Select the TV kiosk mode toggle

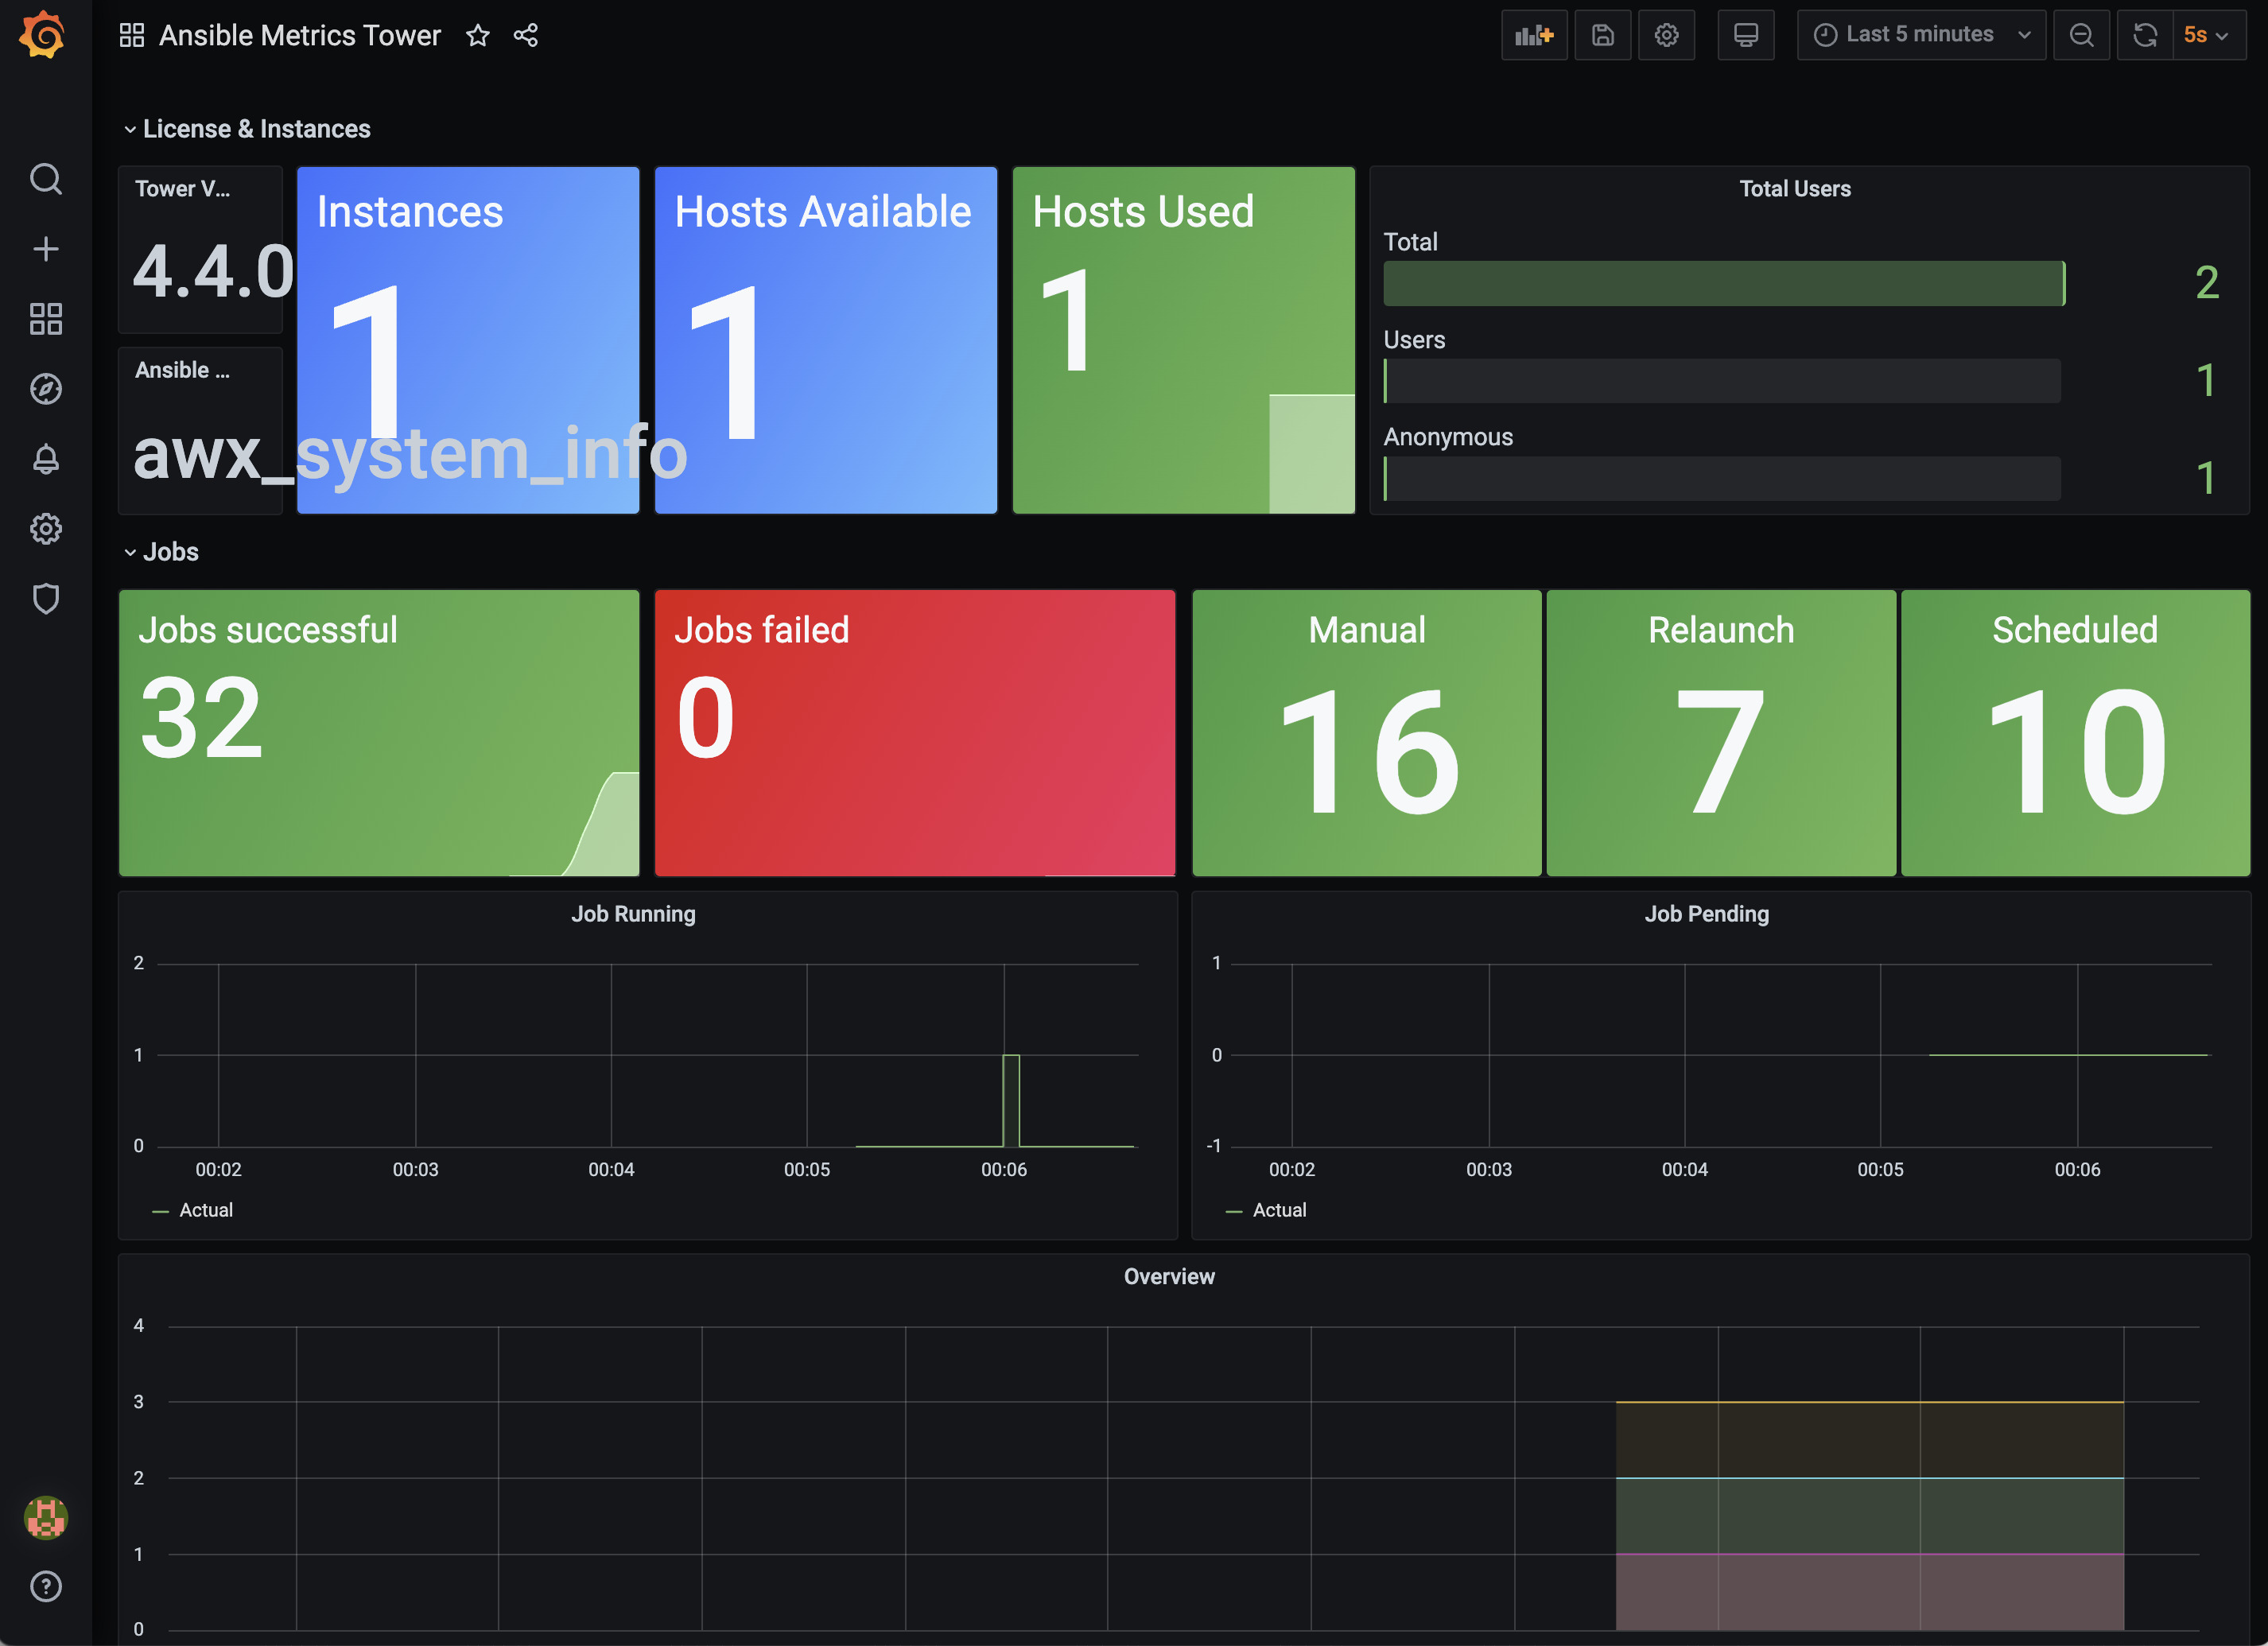tap(1745, 33)
